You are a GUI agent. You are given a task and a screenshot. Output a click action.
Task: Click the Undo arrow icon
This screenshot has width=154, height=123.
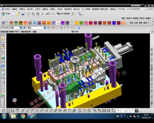click(x=48, y=14)
